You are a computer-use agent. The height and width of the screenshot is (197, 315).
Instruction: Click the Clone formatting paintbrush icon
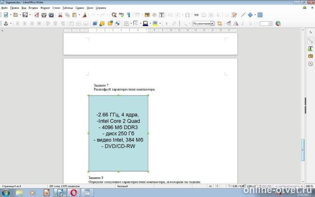85,15
